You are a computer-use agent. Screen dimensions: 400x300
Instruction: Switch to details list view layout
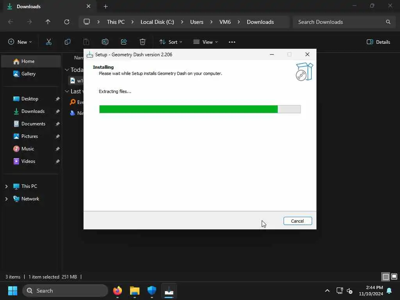(x=386, y=277)
